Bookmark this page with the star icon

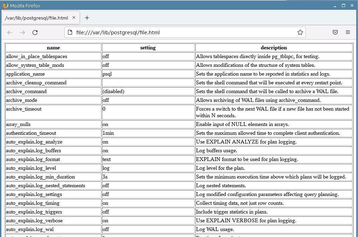pos(300,32)
